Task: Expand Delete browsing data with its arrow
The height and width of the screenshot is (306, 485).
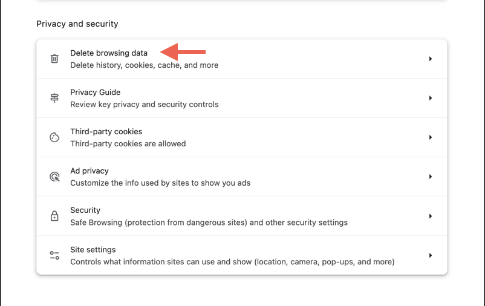Action: click(x=430, y=59)
